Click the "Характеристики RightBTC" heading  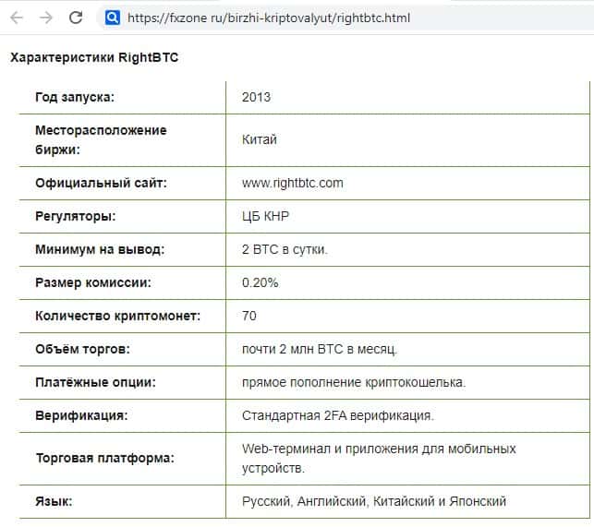(x=93, y=58)
